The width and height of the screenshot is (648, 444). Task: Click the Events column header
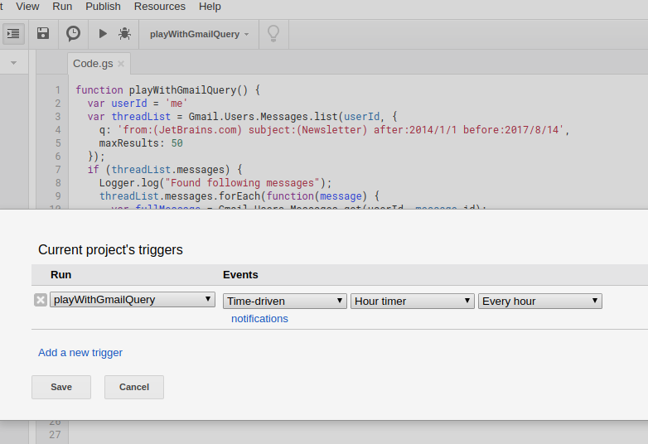point(240,275)
